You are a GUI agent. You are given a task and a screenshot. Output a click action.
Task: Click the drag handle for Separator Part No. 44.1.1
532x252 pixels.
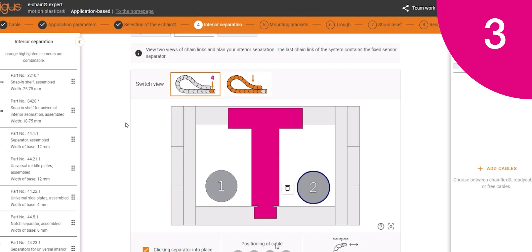click(x=73, y=139)
